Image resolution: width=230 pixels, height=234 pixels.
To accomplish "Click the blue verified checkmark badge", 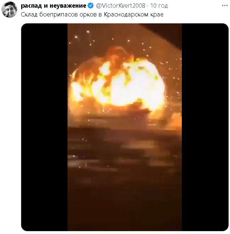I will click(x=91, y=5).
